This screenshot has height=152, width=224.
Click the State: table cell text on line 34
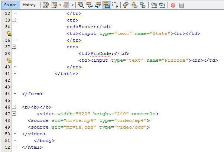tap(87, 27)
